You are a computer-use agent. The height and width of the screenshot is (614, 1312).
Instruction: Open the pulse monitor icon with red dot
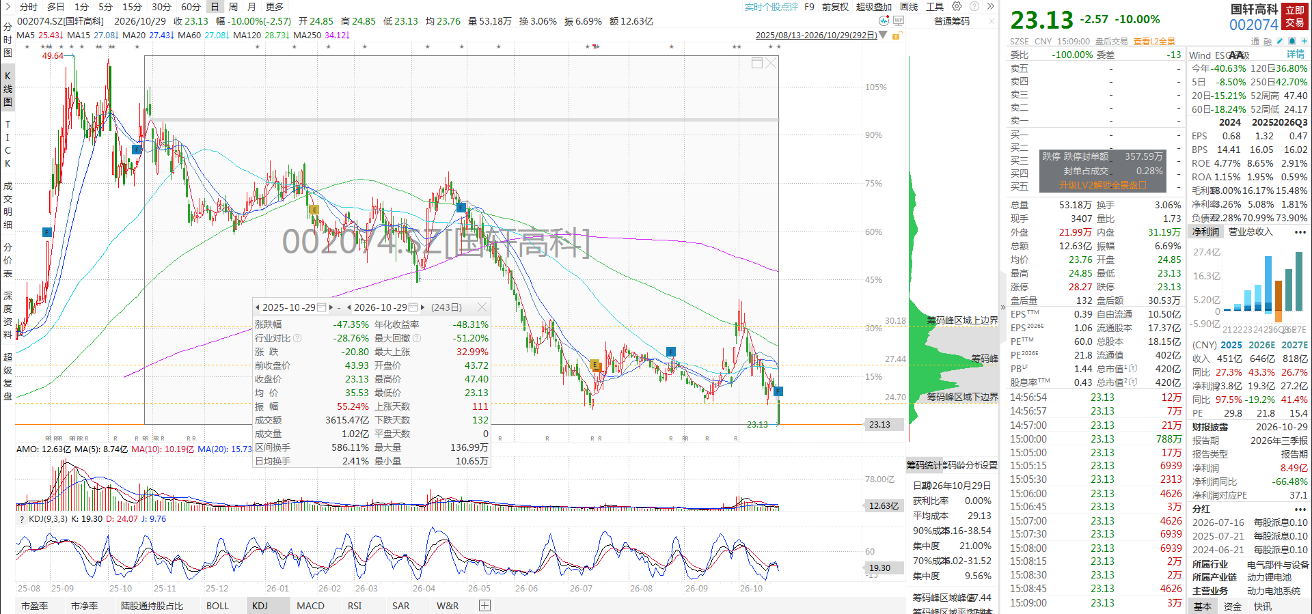point(884,20)
